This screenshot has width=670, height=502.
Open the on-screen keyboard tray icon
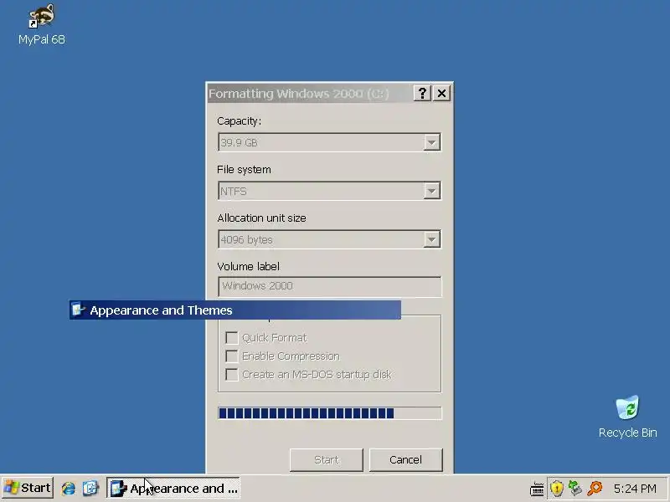coord(537,489)
